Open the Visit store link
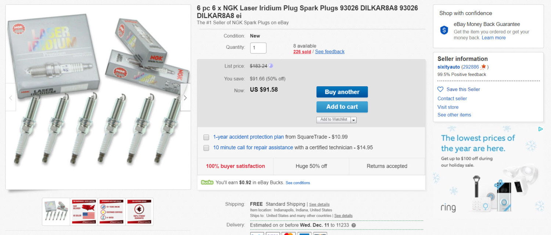This screenshot has width=551, height=235. pyautogui.click(x=448, y=107)
